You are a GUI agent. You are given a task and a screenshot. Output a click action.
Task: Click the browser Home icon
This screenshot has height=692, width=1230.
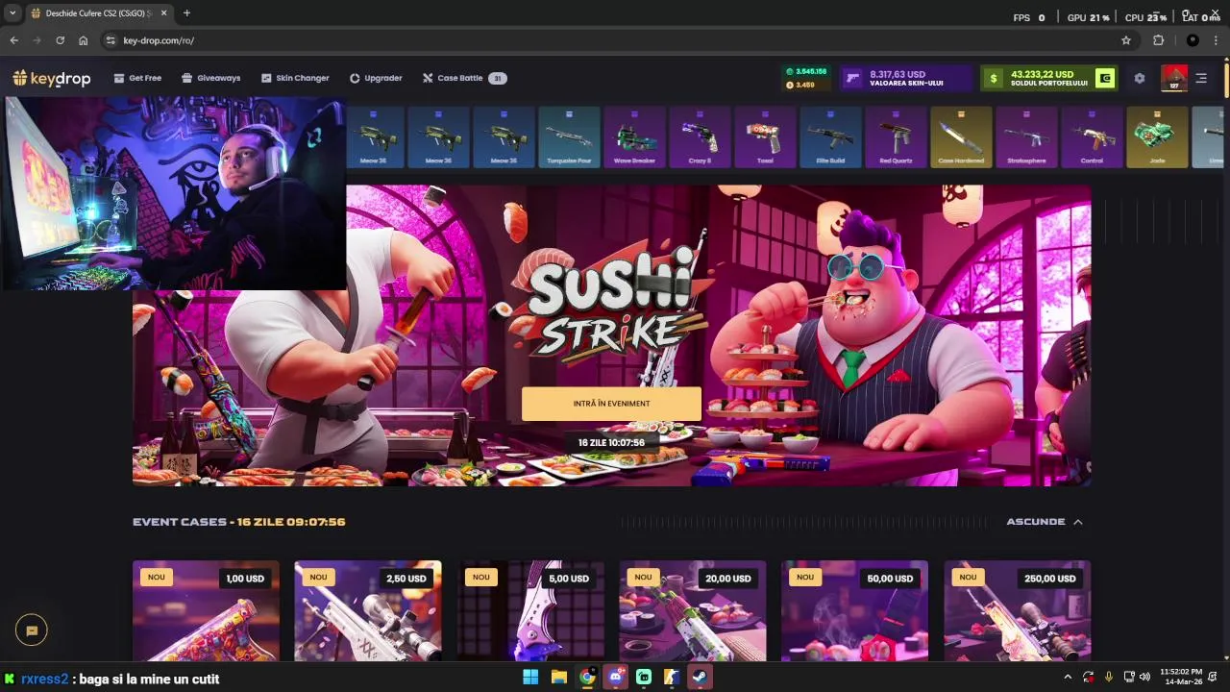click(x=84, y=40)
